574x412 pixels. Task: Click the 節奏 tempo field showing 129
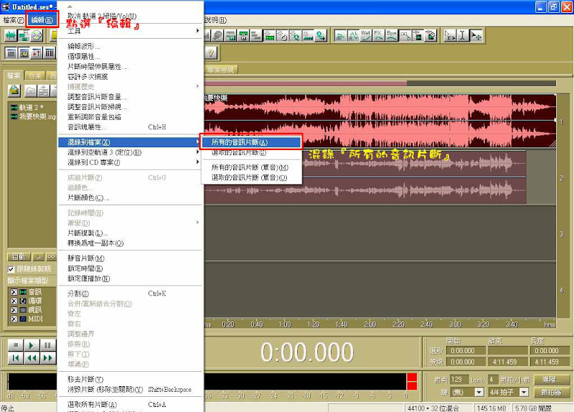coord(457,379)
